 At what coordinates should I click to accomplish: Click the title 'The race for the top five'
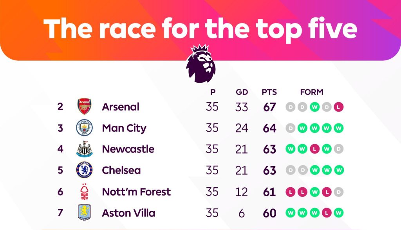point(200,28)
